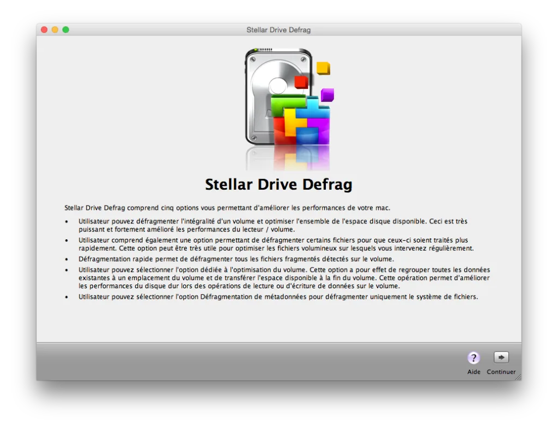Minimize the window with the yellow button
The image size is (558, 430).
[x=55, y=29]
